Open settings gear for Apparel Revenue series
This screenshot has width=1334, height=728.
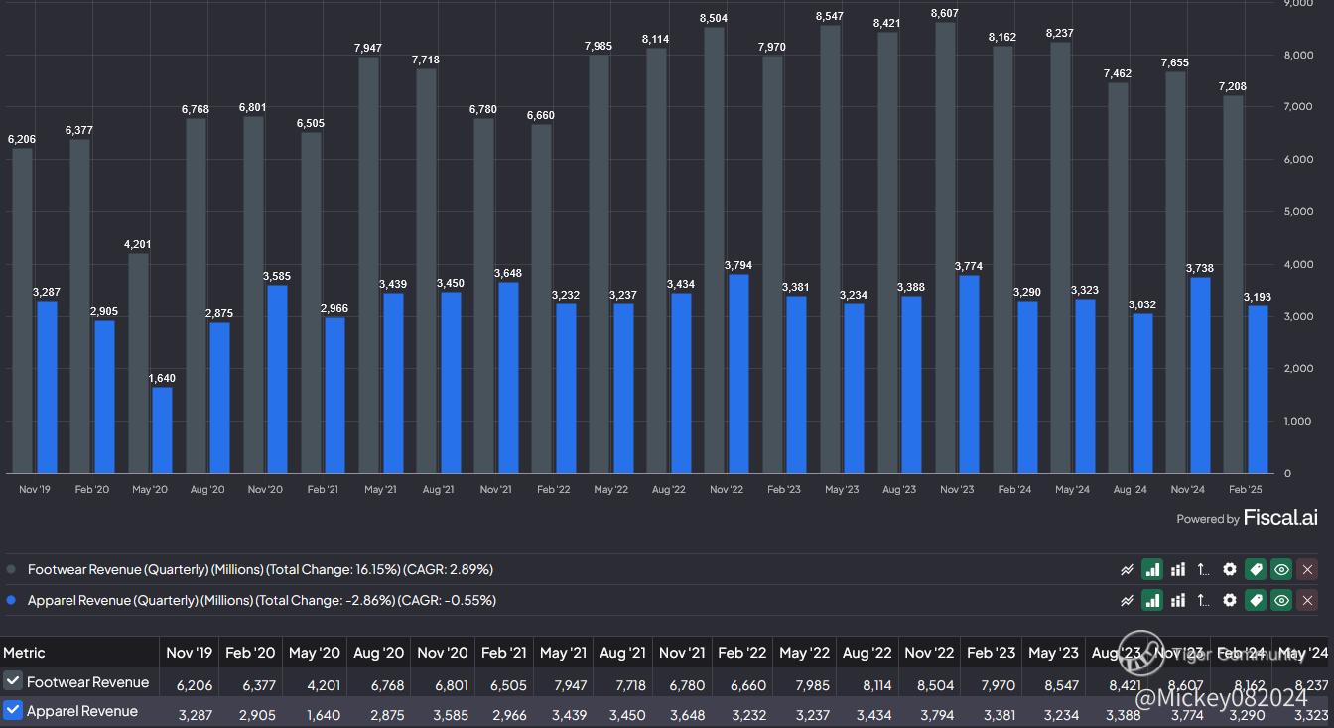1230,600
